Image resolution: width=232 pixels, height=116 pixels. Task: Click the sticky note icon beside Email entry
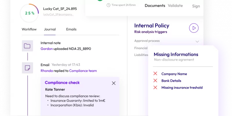(27, 68)
